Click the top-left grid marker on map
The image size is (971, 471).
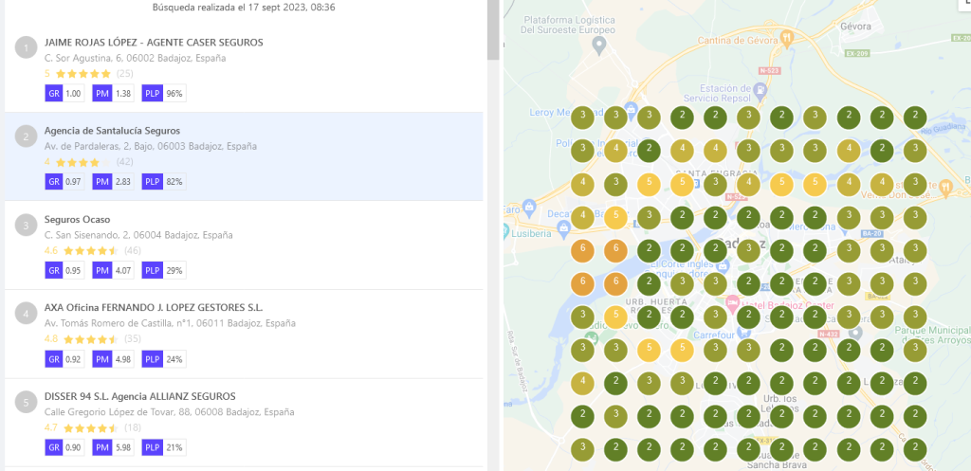(583, 118)
